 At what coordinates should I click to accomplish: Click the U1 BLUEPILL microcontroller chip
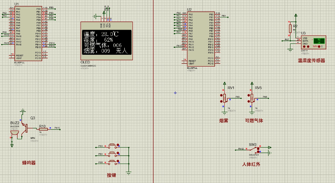pos(28,33)
